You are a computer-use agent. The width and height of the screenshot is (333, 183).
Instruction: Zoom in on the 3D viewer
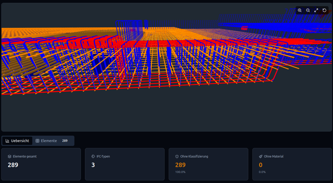300,10
